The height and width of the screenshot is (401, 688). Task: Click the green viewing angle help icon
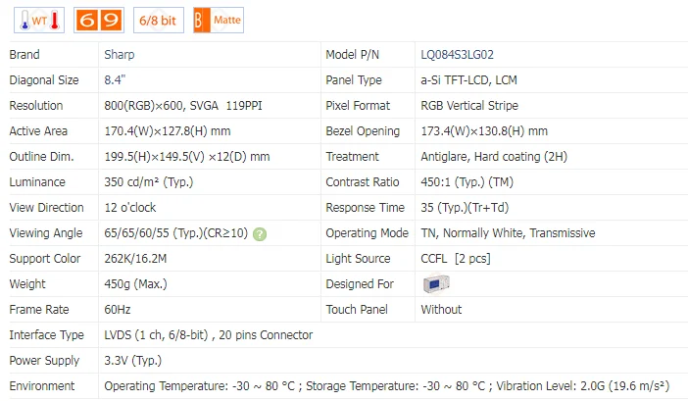(x=260, y=233)
